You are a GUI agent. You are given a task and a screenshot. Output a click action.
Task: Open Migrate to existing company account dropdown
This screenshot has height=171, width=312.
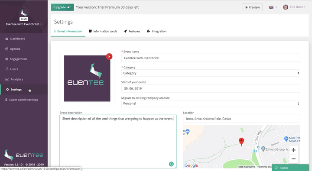click(x=211, y=103)
